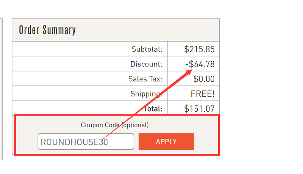Click the Sales Tax label
The image size is (303, 174).
point(145,79)
